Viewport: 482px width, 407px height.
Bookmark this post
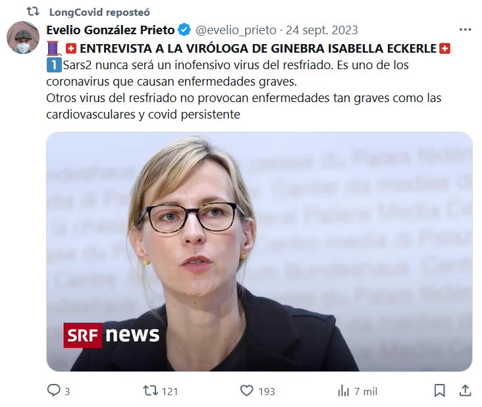440,391
